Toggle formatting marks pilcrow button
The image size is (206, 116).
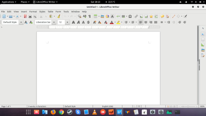[x=89, y=16]
